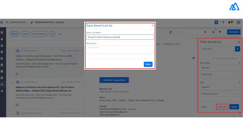Tick checkbox of the Oct 6 12:11 pm email

click(12, 114)
